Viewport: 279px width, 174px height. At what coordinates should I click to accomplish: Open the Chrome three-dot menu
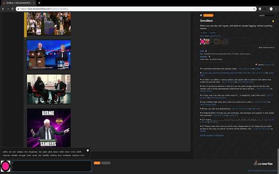click(276, 9)
